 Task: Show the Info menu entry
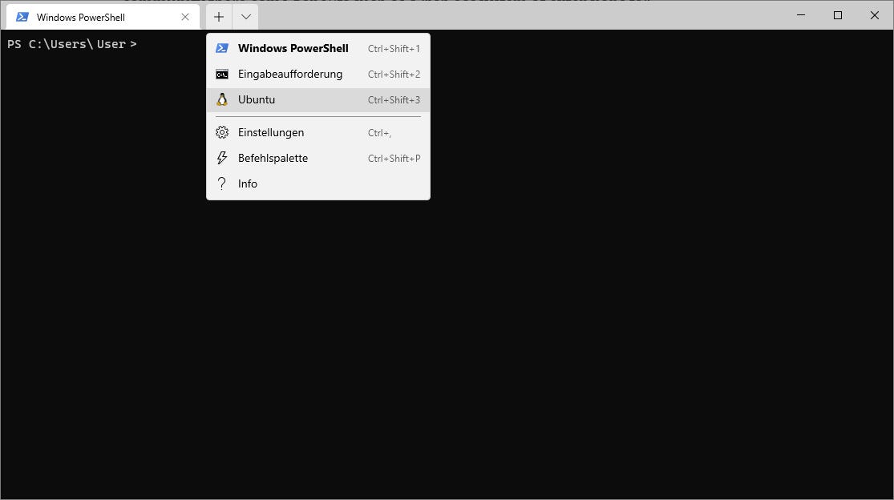point(318,183)
